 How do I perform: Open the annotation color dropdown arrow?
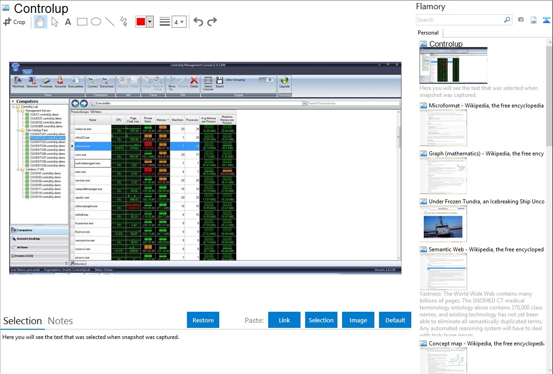click(x=150, y=22)
